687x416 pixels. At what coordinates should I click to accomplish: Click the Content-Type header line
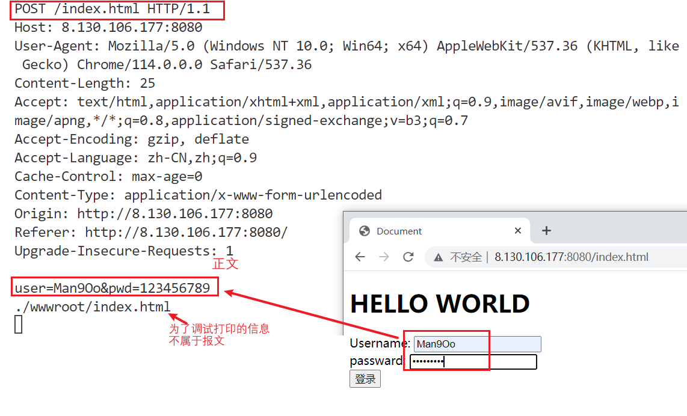[198, 195]
